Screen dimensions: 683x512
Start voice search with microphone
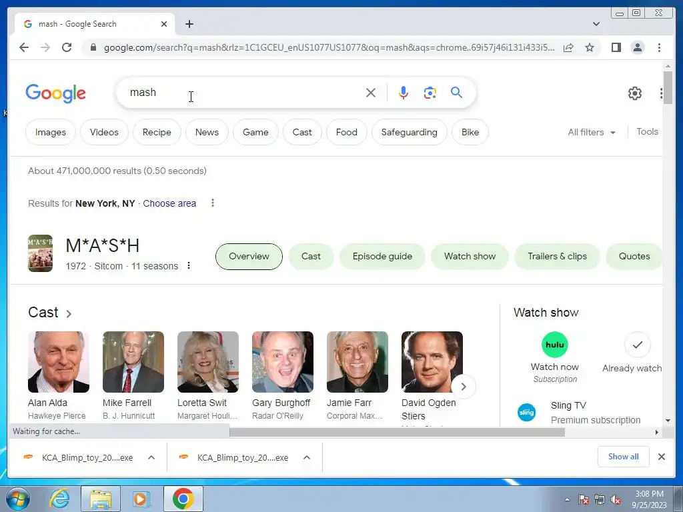404,92
